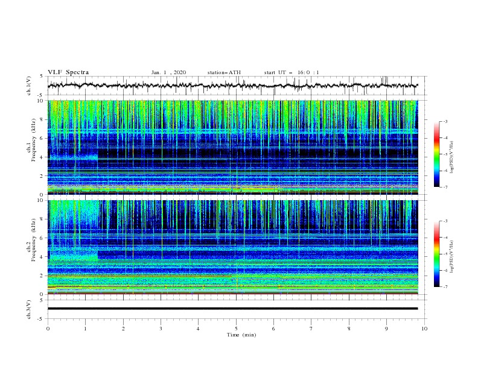Click the "-7" label on ch.1 color bar

[445, 187]
